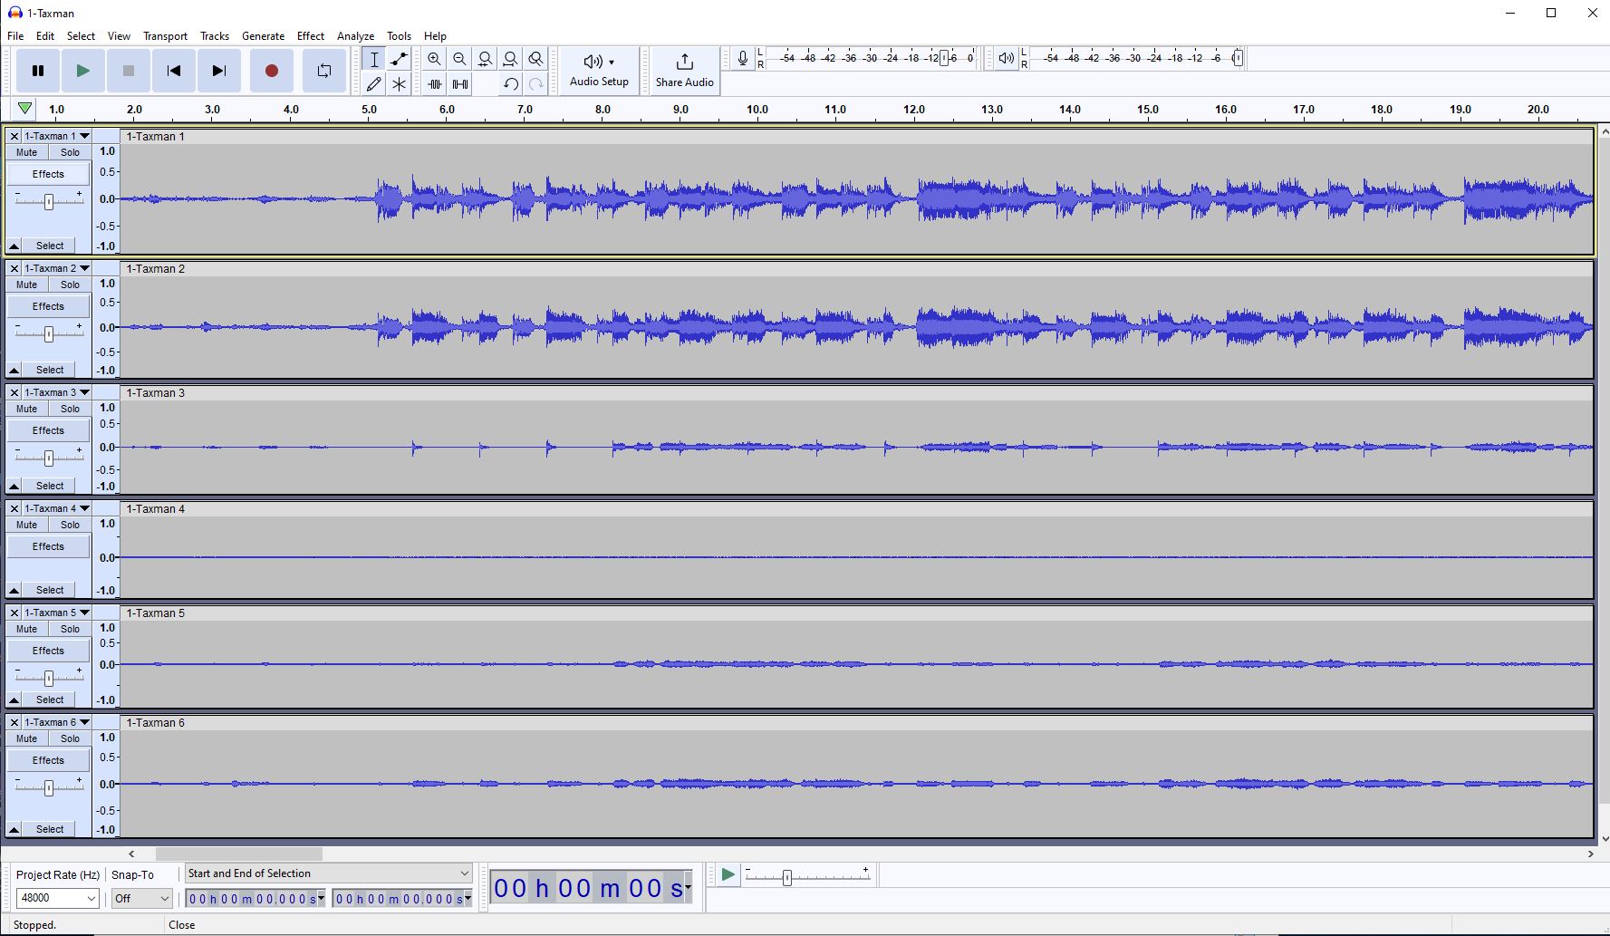1610x936 pixels.
Task: Start playback with the green Play button
Action: click(83, 71)
